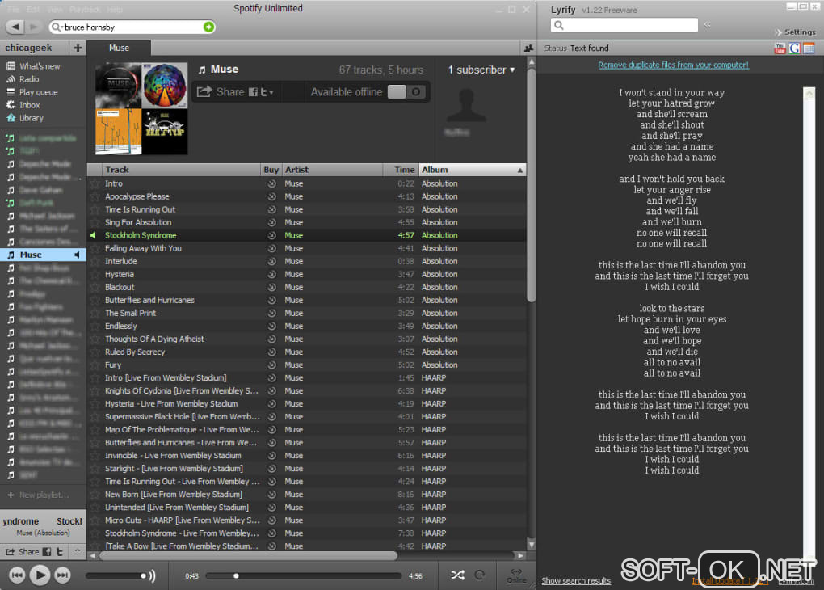Click the Spotify forward navigation arrow
The image size is (824, 590).
33,27
